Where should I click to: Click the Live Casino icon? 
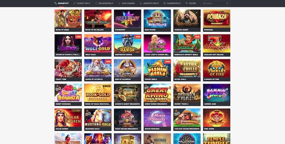pos(119,3)
